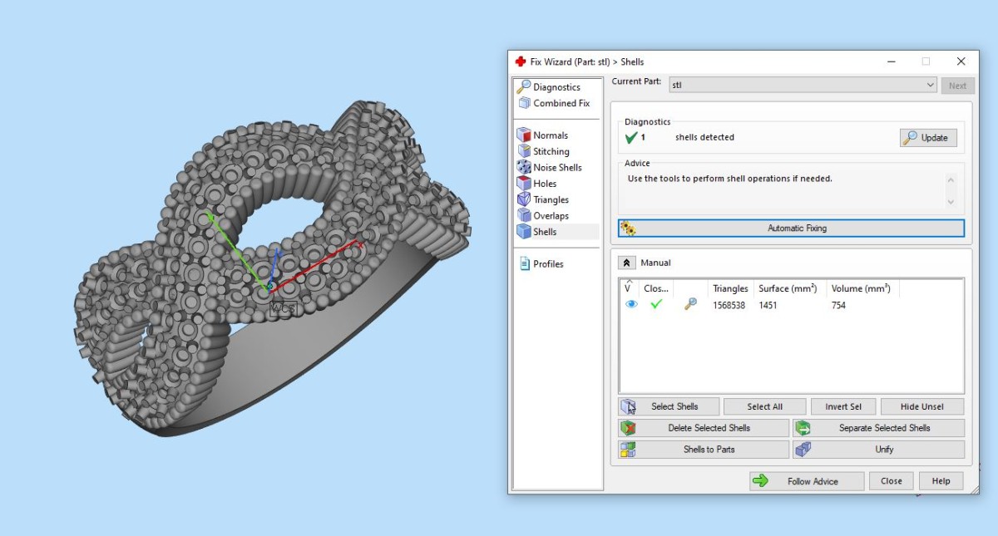The height and width of the screenshot is (536, 998).
Task: Toggle shell visibility eye icon
Action: tap(631, 305)
